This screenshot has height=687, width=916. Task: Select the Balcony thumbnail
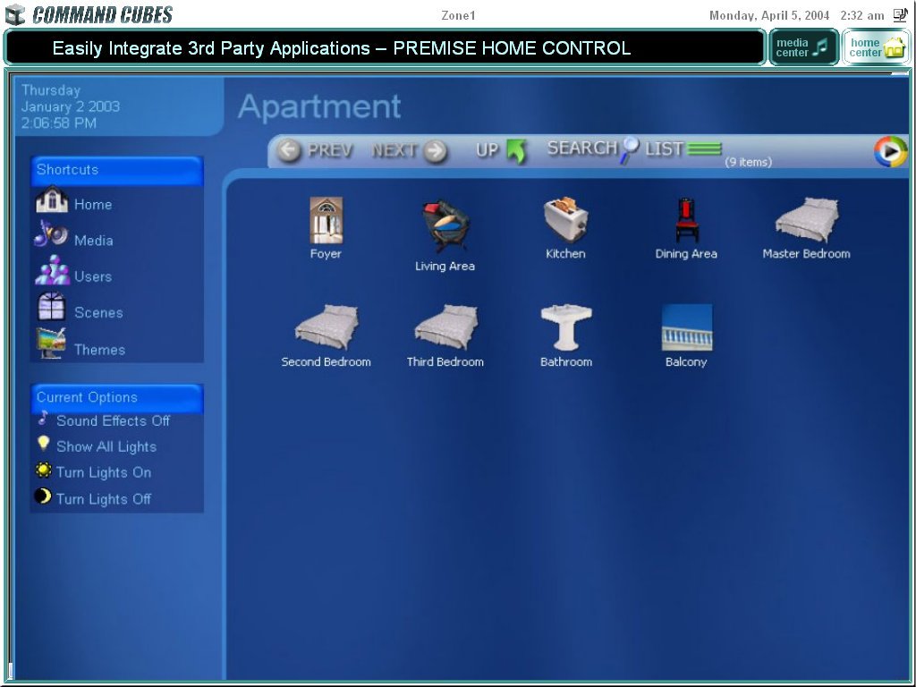pyautogui.click(x=686, y=328)
